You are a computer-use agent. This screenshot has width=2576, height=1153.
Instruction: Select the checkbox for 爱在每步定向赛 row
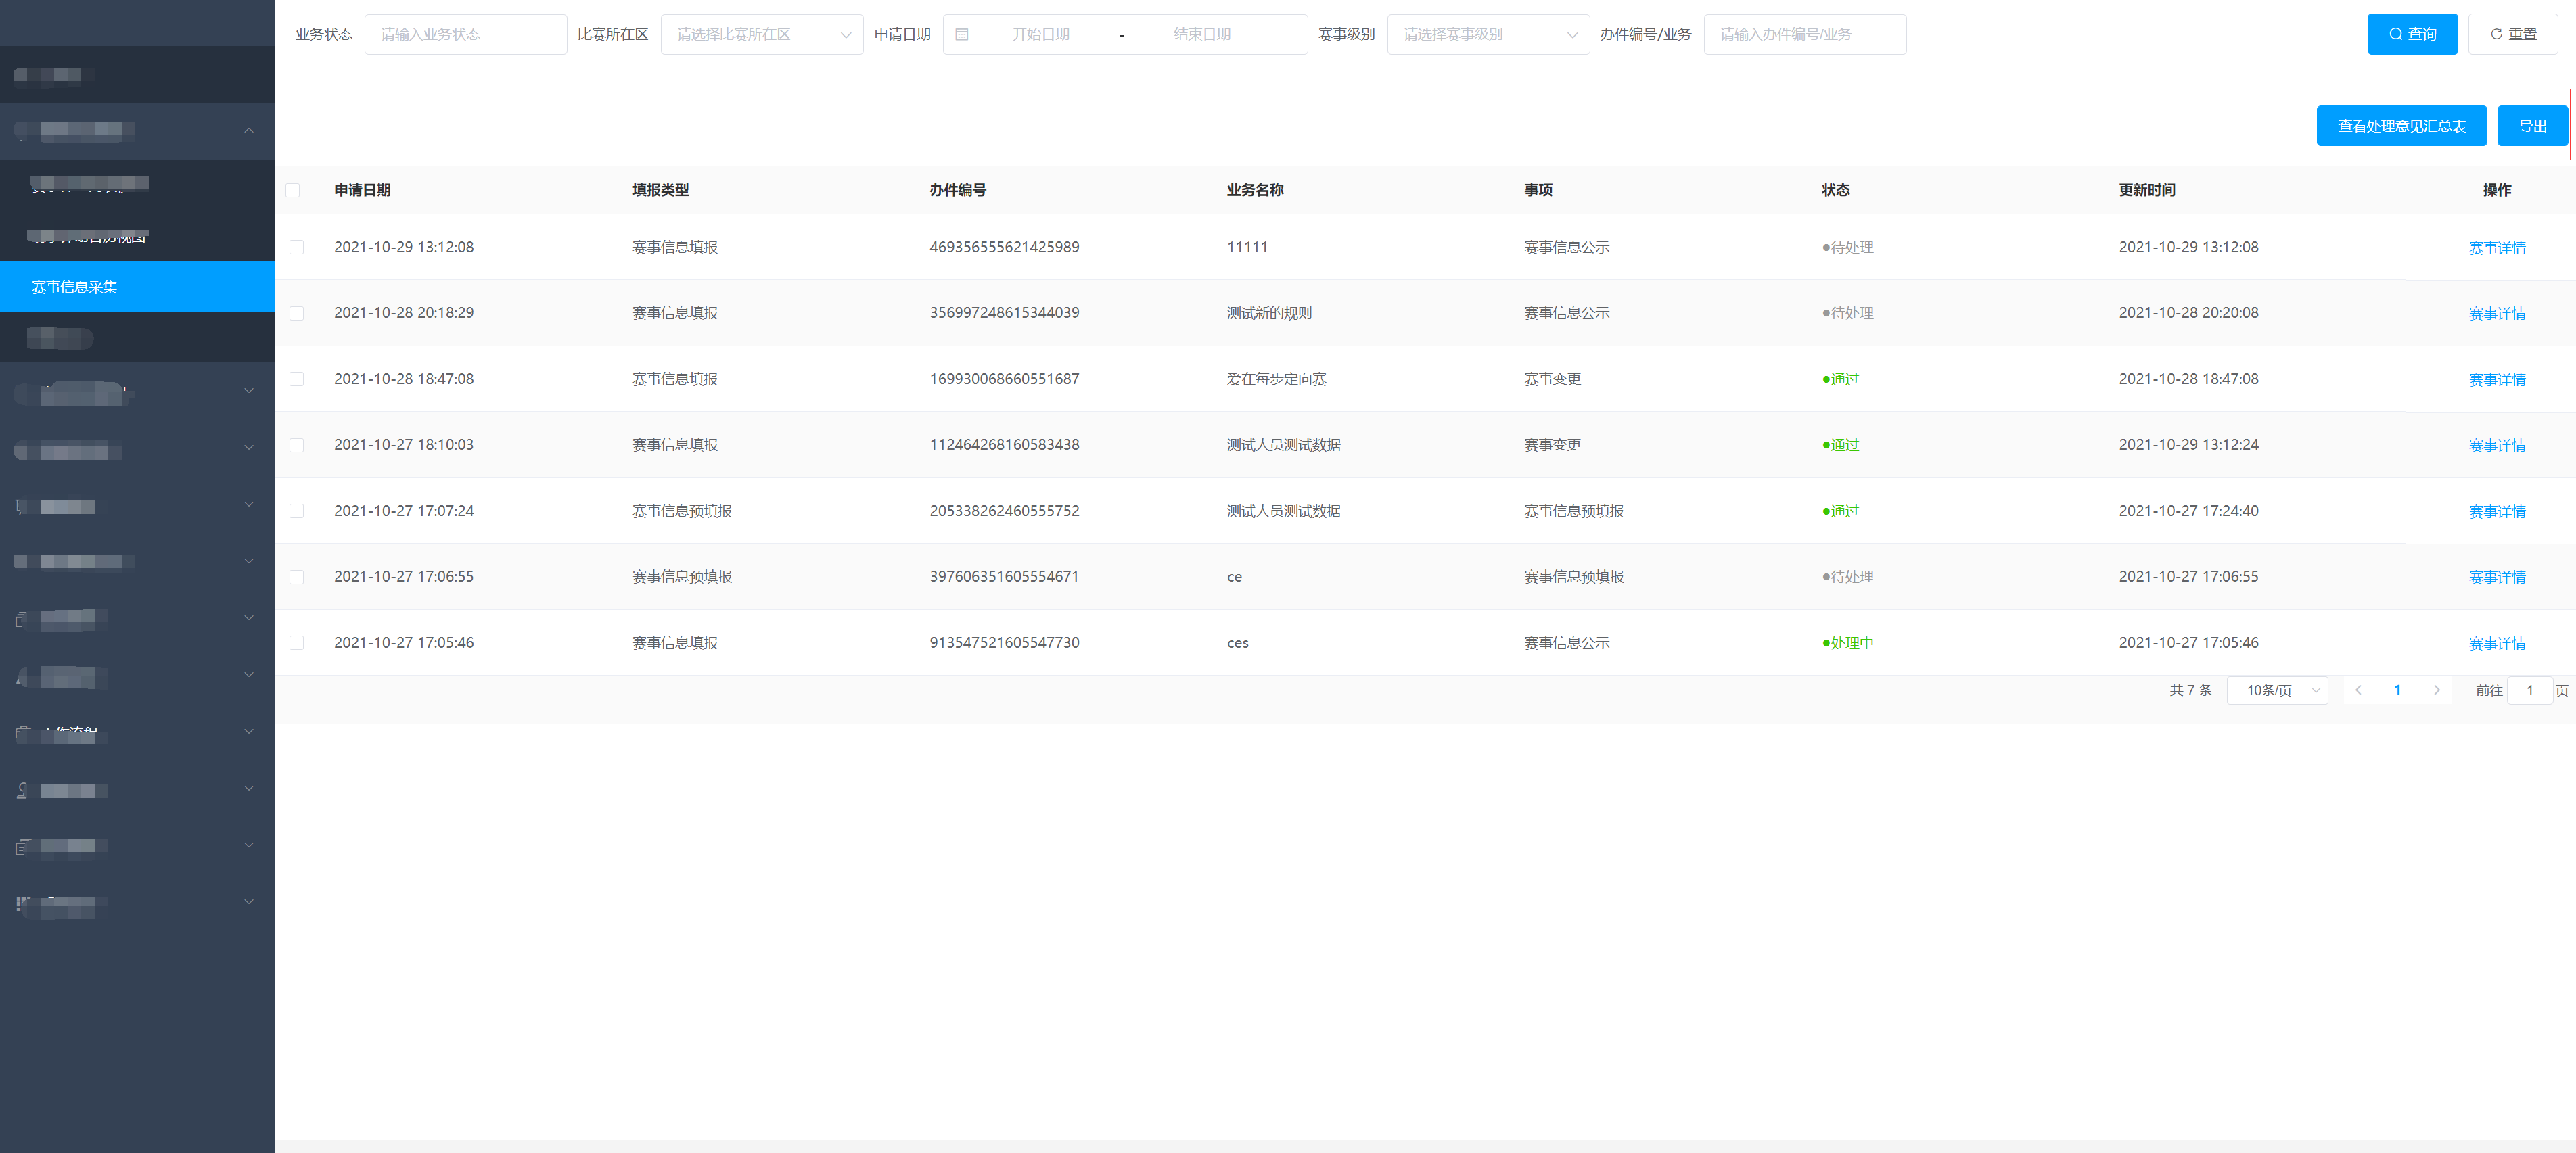pyautogui.click(x=297, y=379)
